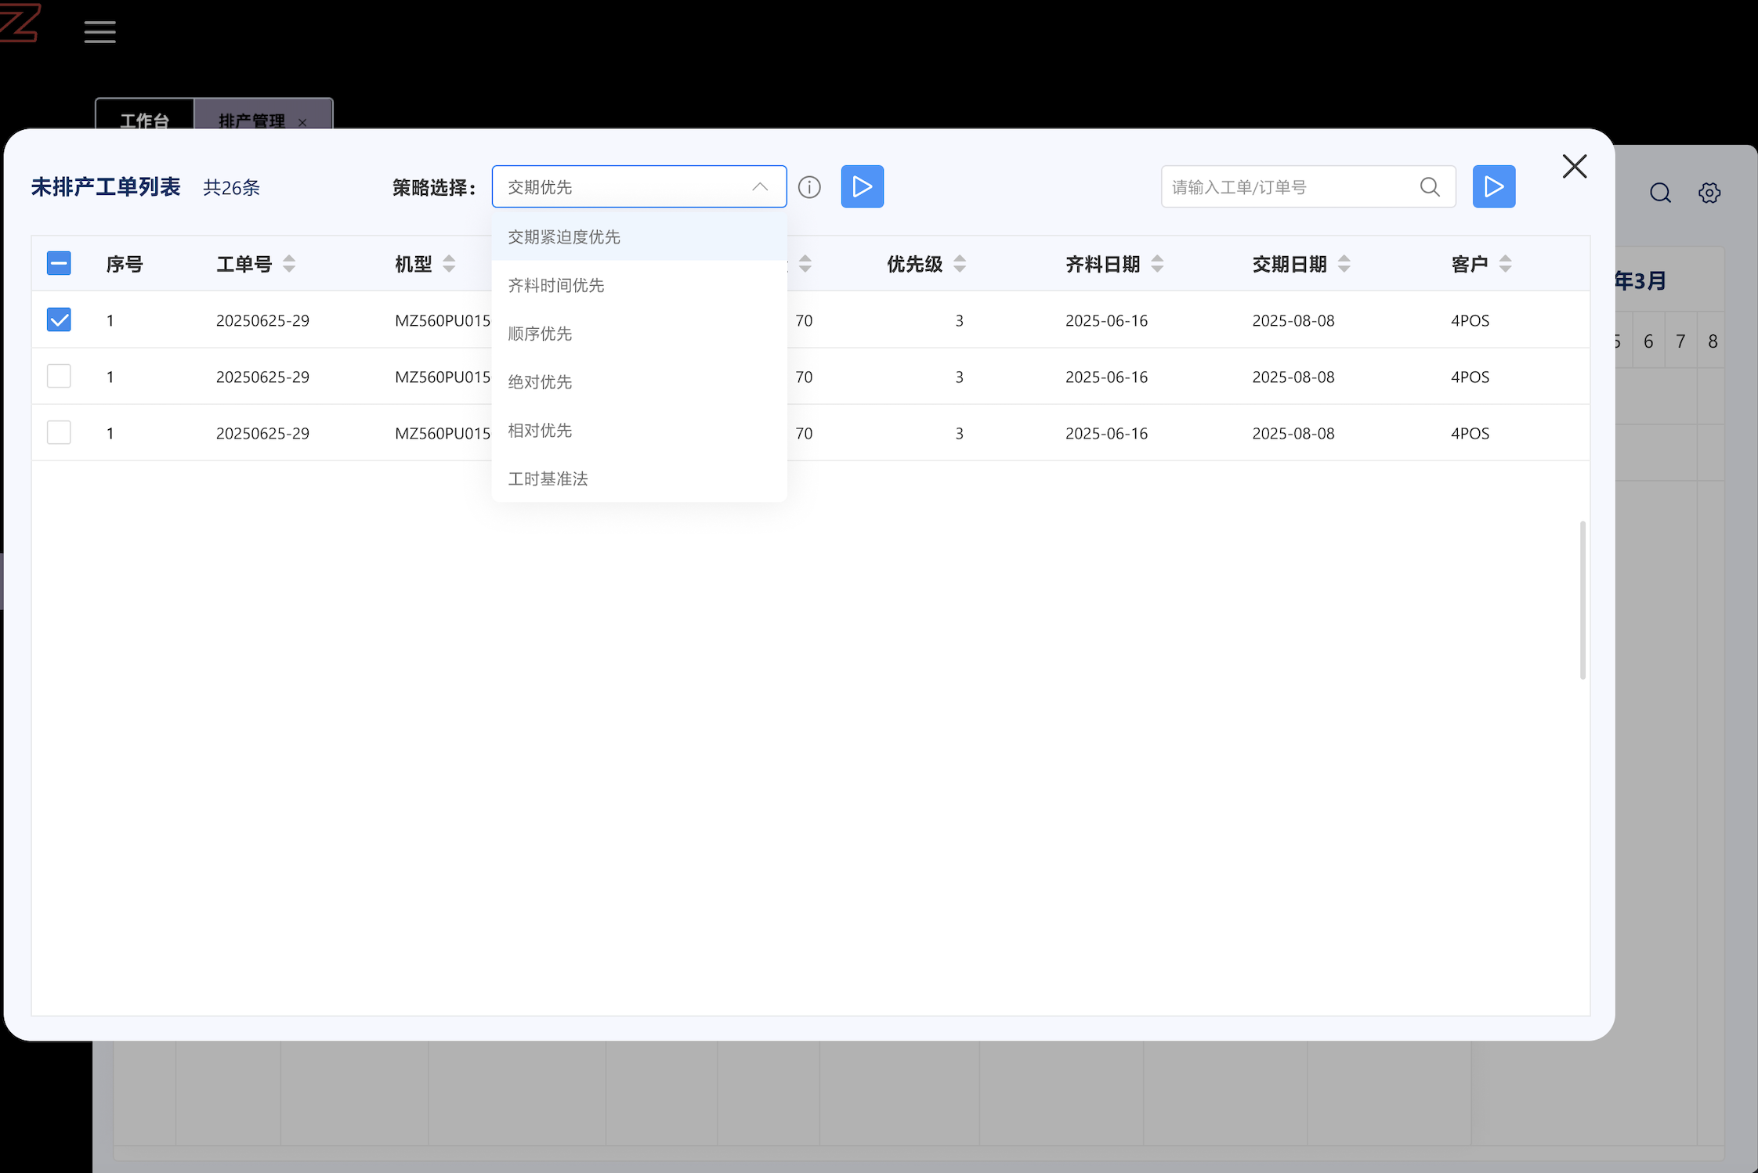This screenshot has height=1173, width=1758.
Task: Collapse the 策略选择 dropdown
Action: point(759,186)
